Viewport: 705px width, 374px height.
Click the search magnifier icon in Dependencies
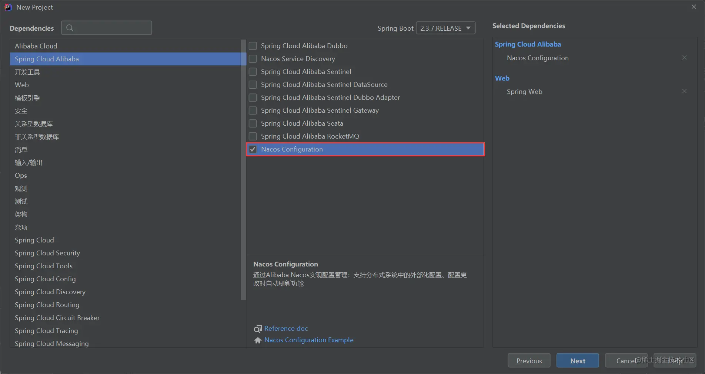click(70, 28)
